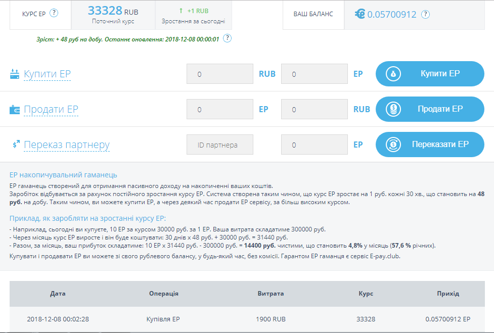Open the Продати ЕР dashed link
The width and height of the screenshot is (494, 333).
pos(51,110)
